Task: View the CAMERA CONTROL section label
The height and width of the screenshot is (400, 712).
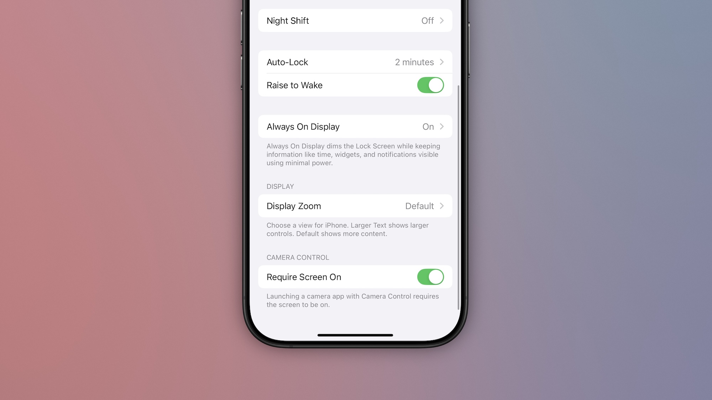Action: tap(297, 257)
